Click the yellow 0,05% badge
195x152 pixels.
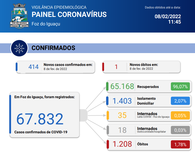point(180,115)
